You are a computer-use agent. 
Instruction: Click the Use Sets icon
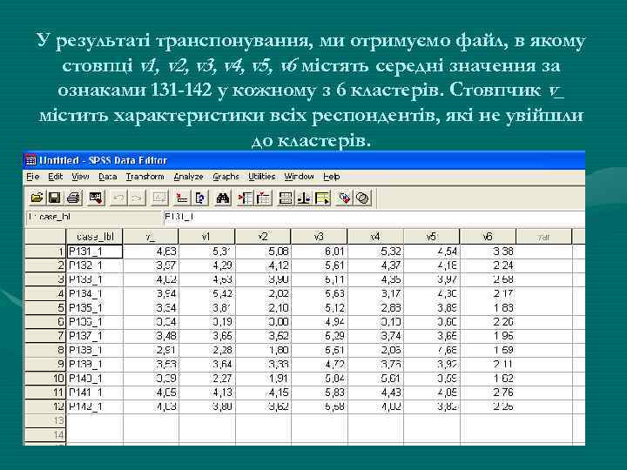point(362,198)
